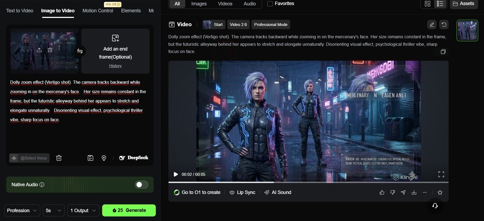The image size is (484, 221).
Task: Show Native Audio info tooltip
Action: [x=42, y=185]
